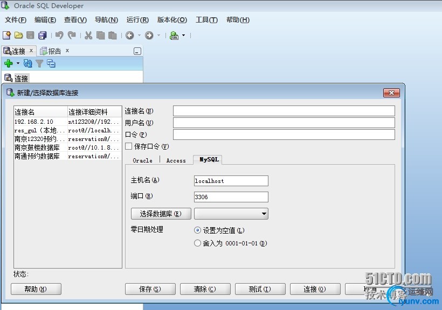Viewport: 442px width, 310px height.
Task: Click the Forward navigation arrow icon
Action: point(149,35)
